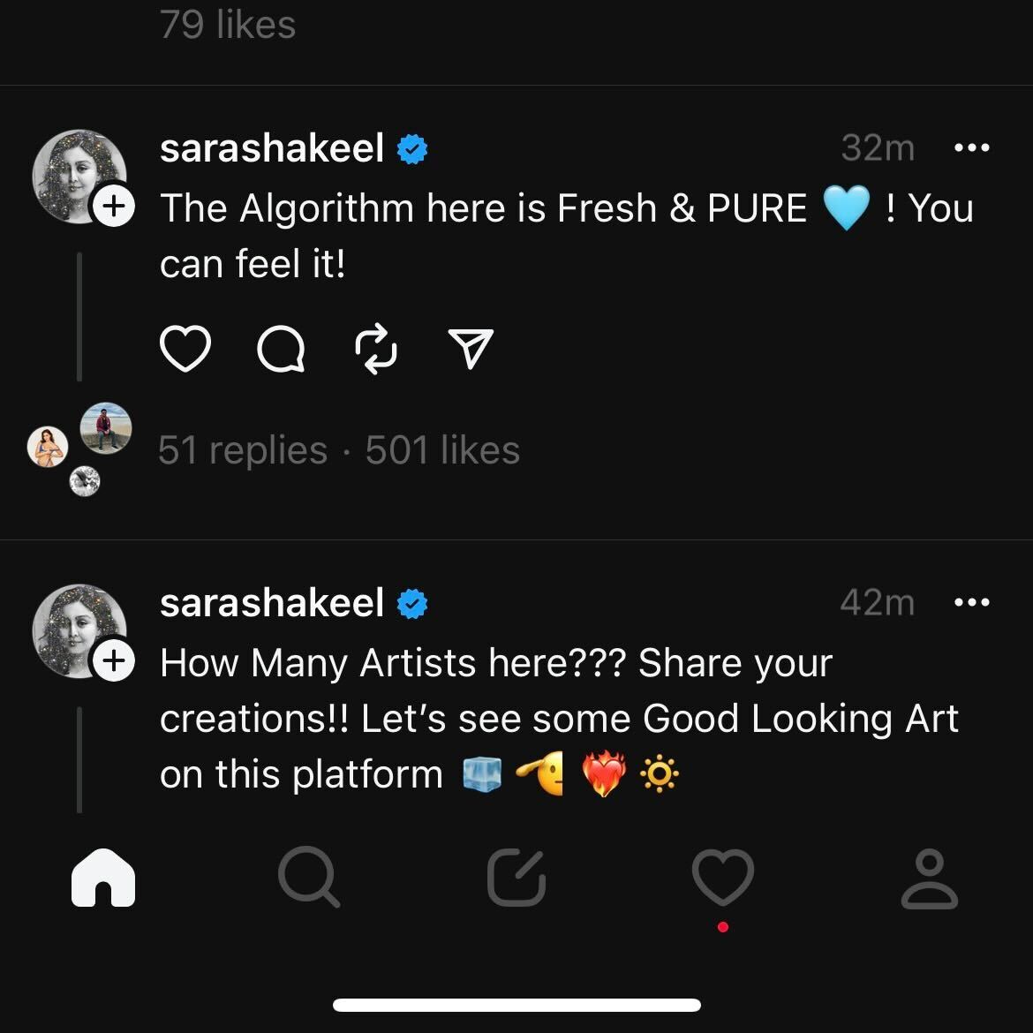View the 501 likes list
This screenshot has height=1033, width=1033.
[x=442, y=450]
